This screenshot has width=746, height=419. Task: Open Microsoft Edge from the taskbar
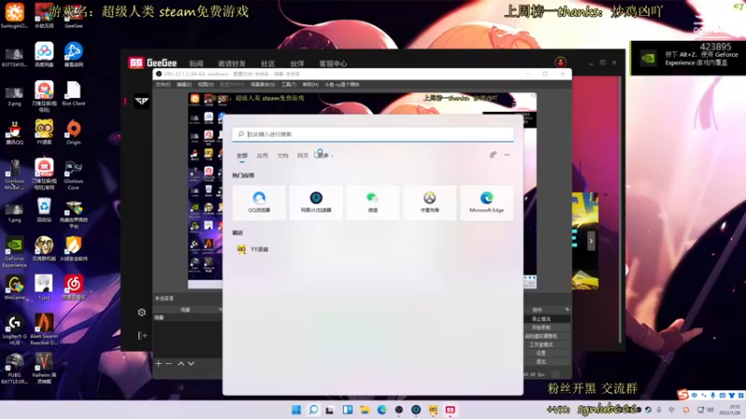click(x=381, y=410)
